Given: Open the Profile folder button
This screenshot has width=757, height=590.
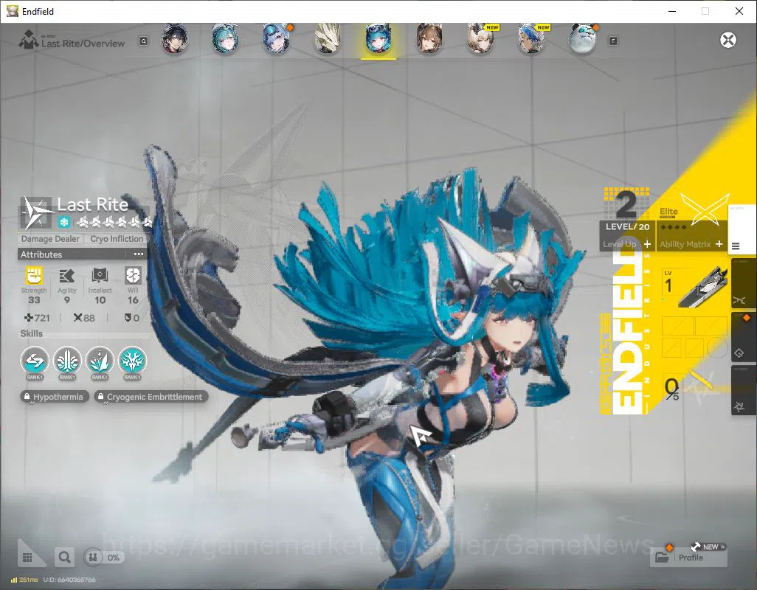Looking at the screenshot, I should [x=688, y=558].
